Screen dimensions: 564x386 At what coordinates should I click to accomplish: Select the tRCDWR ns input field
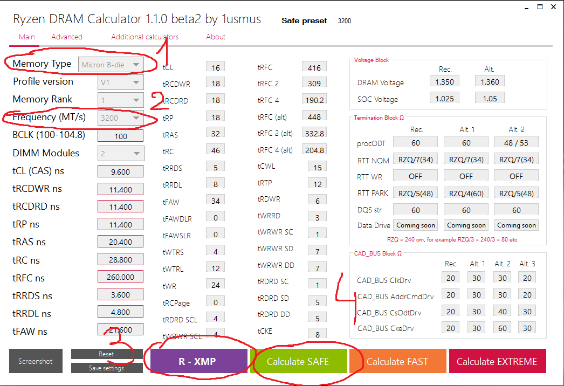pos(120,189)
